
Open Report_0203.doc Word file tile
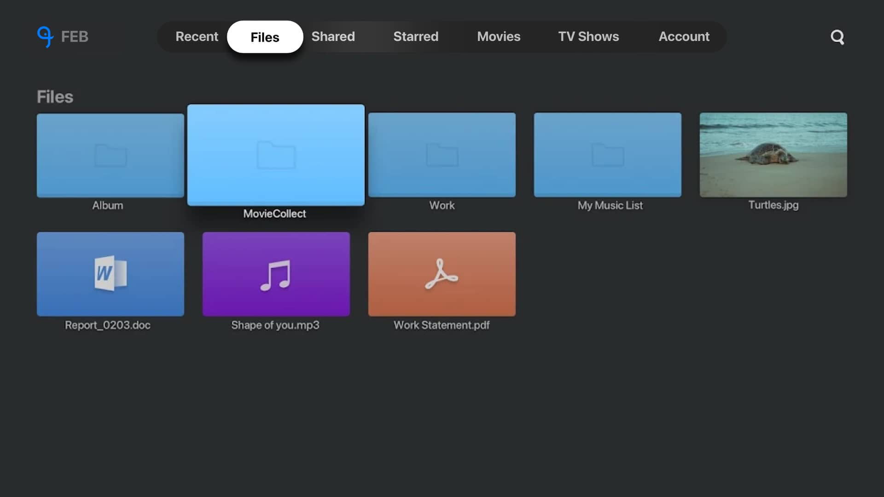(x=110, y=274)
